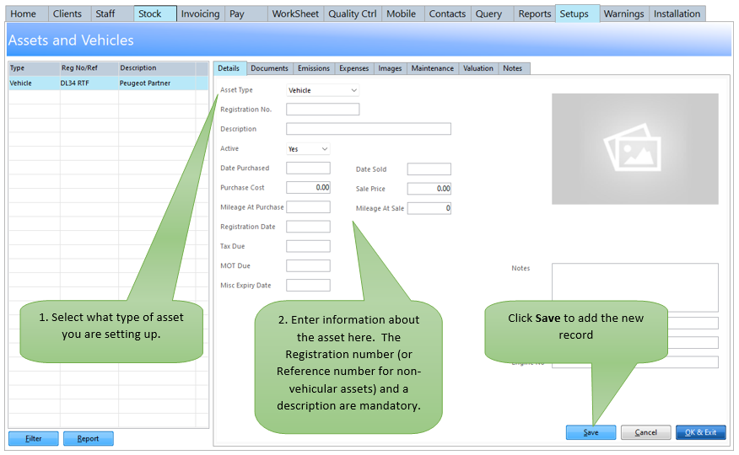
Task: Expand the Asset Type dropdown
Action: [322, 90]
